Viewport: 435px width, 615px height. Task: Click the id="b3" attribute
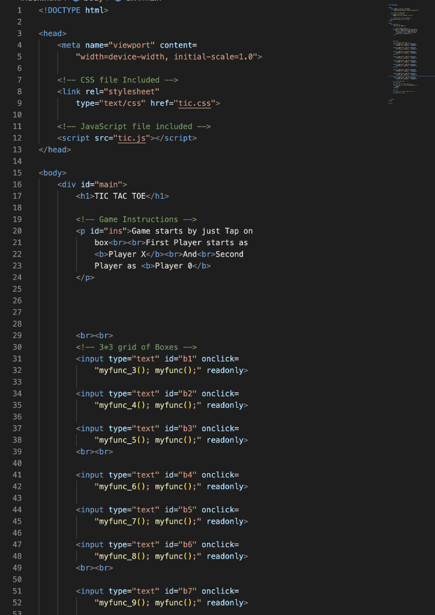pos(181,429)
